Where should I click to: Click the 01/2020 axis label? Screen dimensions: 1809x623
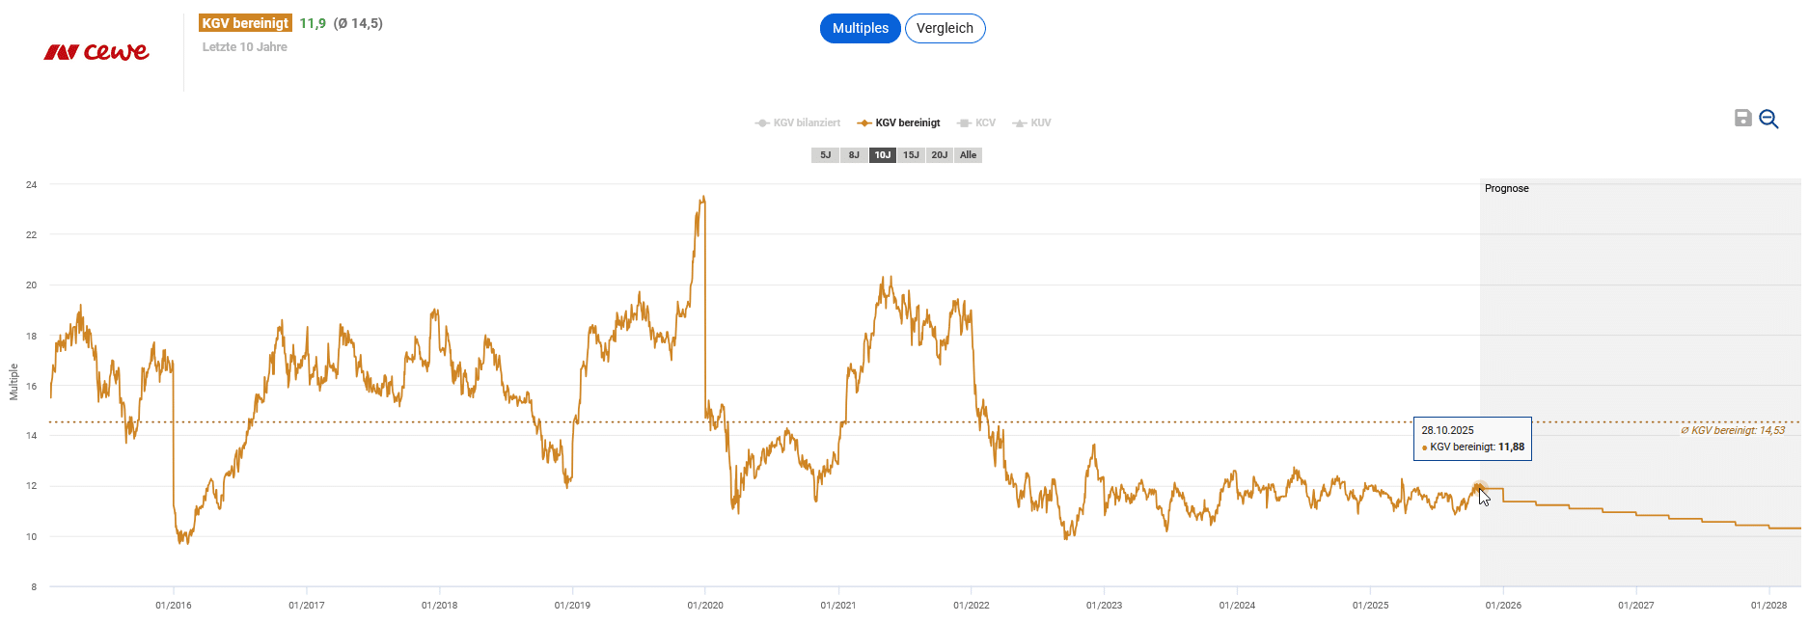coord(705,606)
